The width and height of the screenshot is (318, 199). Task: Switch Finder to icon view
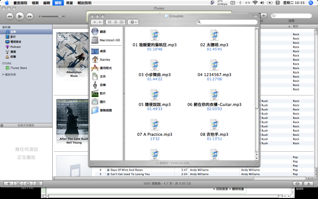pos(109,22)
